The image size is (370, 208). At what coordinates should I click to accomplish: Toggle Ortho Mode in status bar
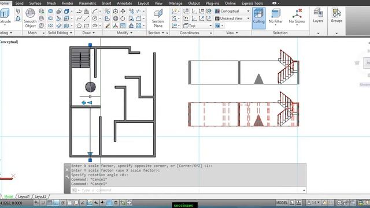(56, 203)
